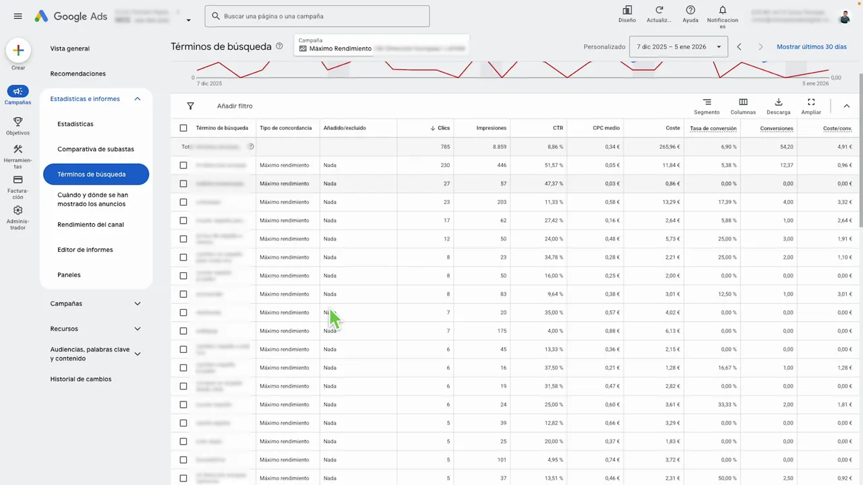The width and height of the screenshot is (863, 485).
Task: Check the row with 9,64 % CTR
Action: click(x=183, y=294)
